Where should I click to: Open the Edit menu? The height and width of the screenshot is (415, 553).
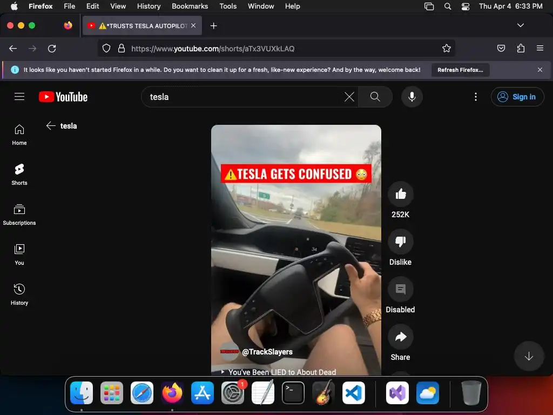92,6
